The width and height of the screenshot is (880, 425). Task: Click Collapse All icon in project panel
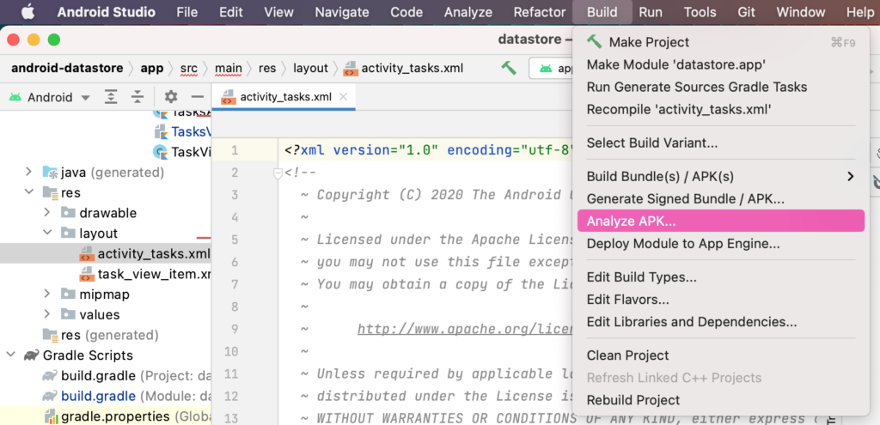[137, 98]
